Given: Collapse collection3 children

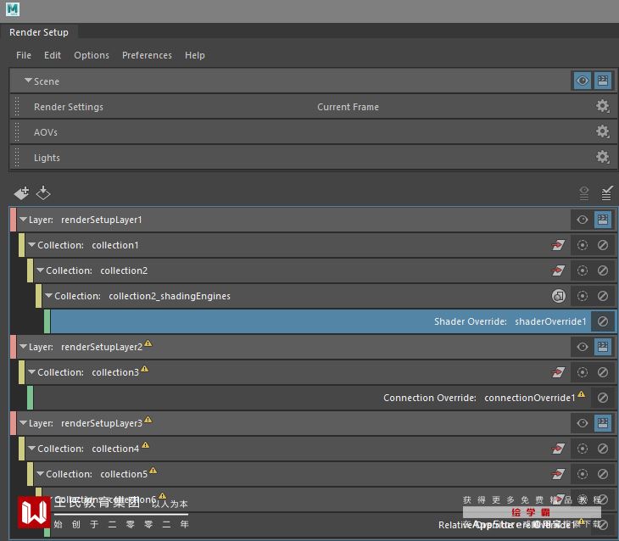Looking at the screenshot, I should click(x=31, y=371).
